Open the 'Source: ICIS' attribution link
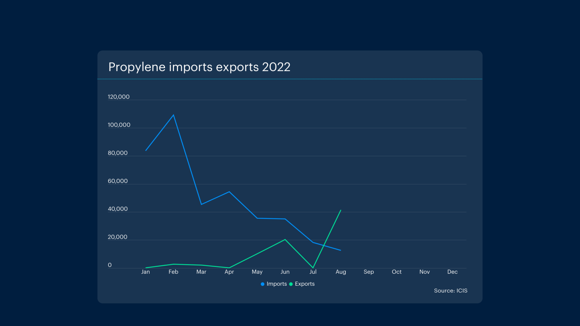Screen dimensions: 580x326 click(x=450, y=291)
